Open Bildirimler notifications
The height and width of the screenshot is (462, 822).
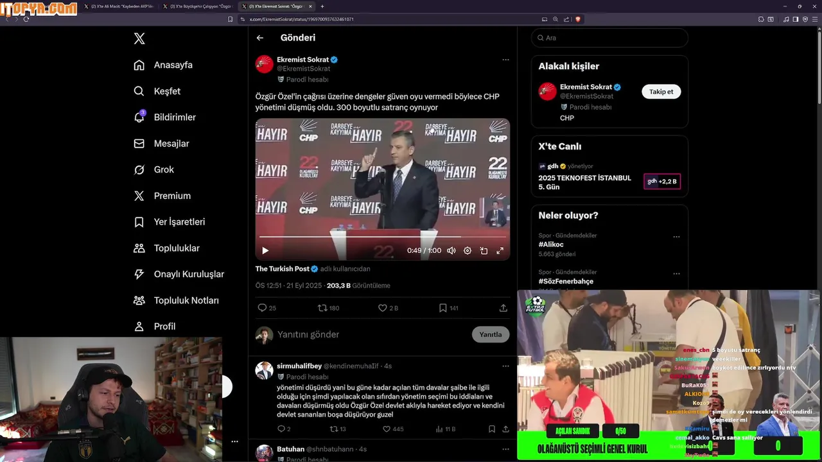click(x=164, y=117)
